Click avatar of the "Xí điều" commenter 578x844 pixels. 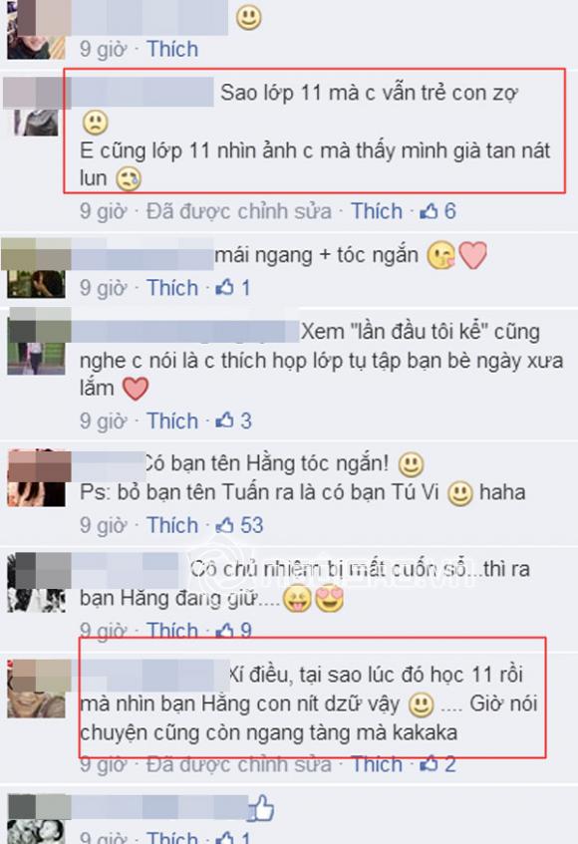pyautogui.click(x=36, y=689)
